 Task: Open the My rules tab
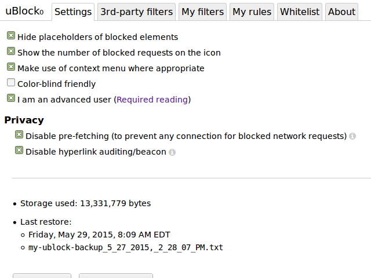pos(252,12)
